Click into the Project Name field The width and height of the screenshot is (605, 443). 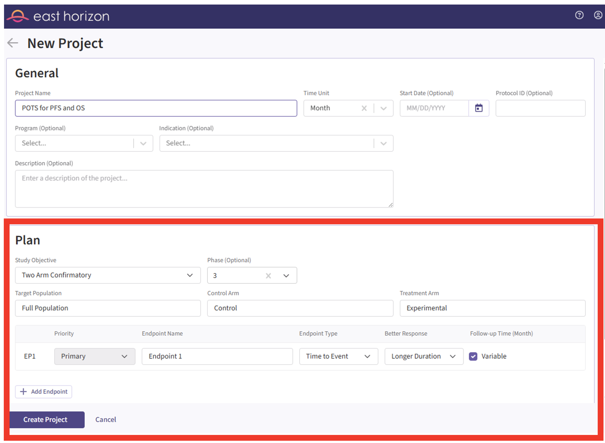click(156, 108)
